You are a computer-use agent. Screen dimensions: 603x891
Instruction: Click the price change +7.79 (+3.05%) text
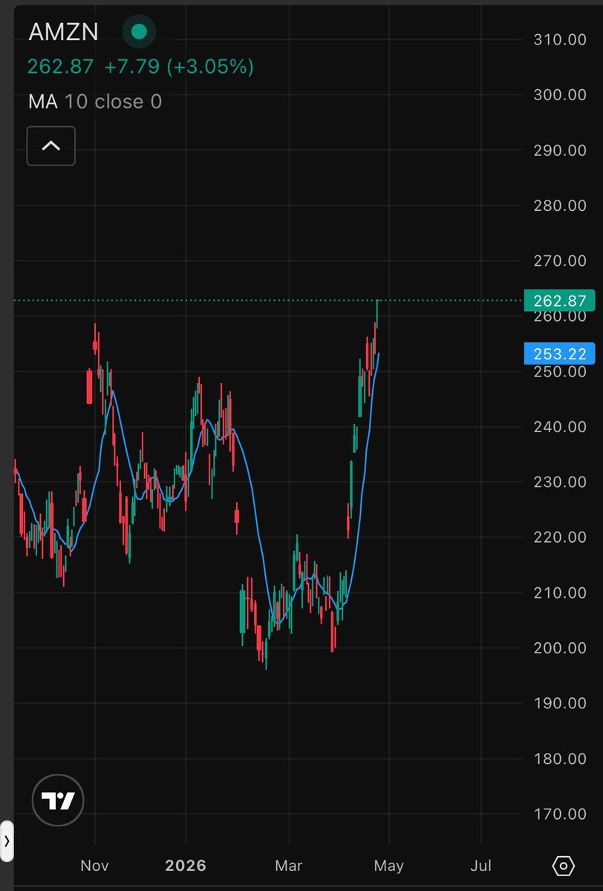click(x=179, y=67)
